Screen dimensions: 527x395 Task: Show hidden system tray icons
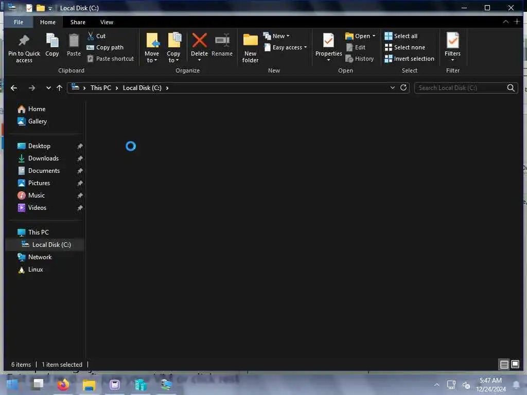pos(436,385)
